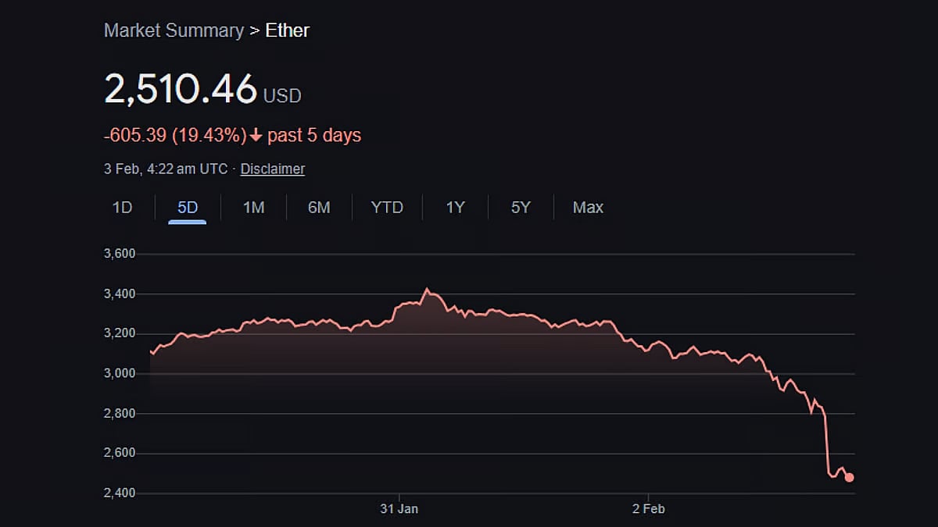Switch chart to 6M range
The image size is (938, 527).
coord(319,208)
